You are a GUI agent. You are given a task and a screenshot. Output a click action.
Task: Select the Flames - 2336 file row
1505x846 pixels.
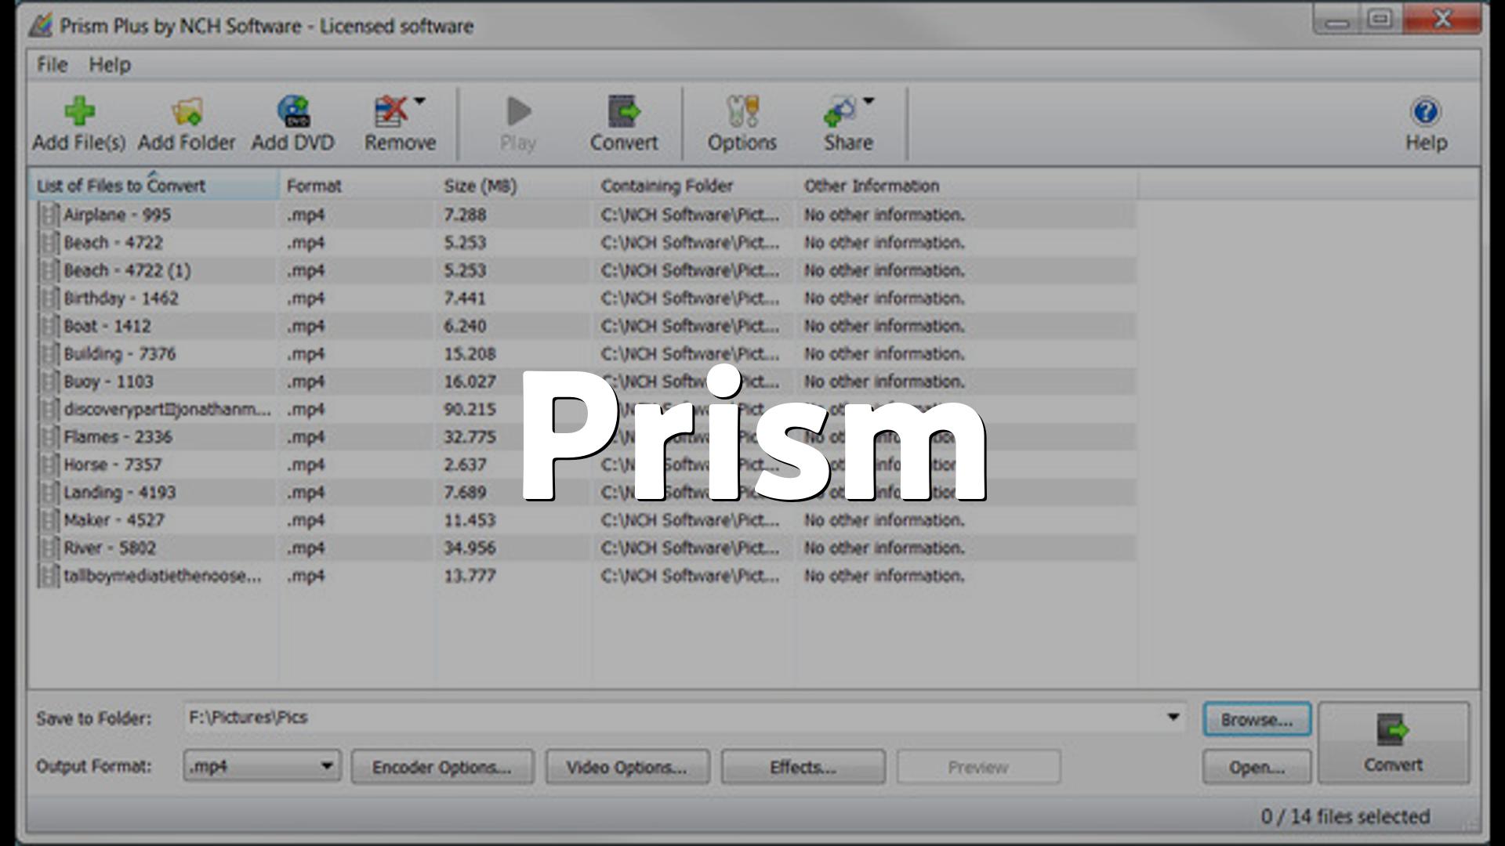pyautogui.click(x=583, y=437)
